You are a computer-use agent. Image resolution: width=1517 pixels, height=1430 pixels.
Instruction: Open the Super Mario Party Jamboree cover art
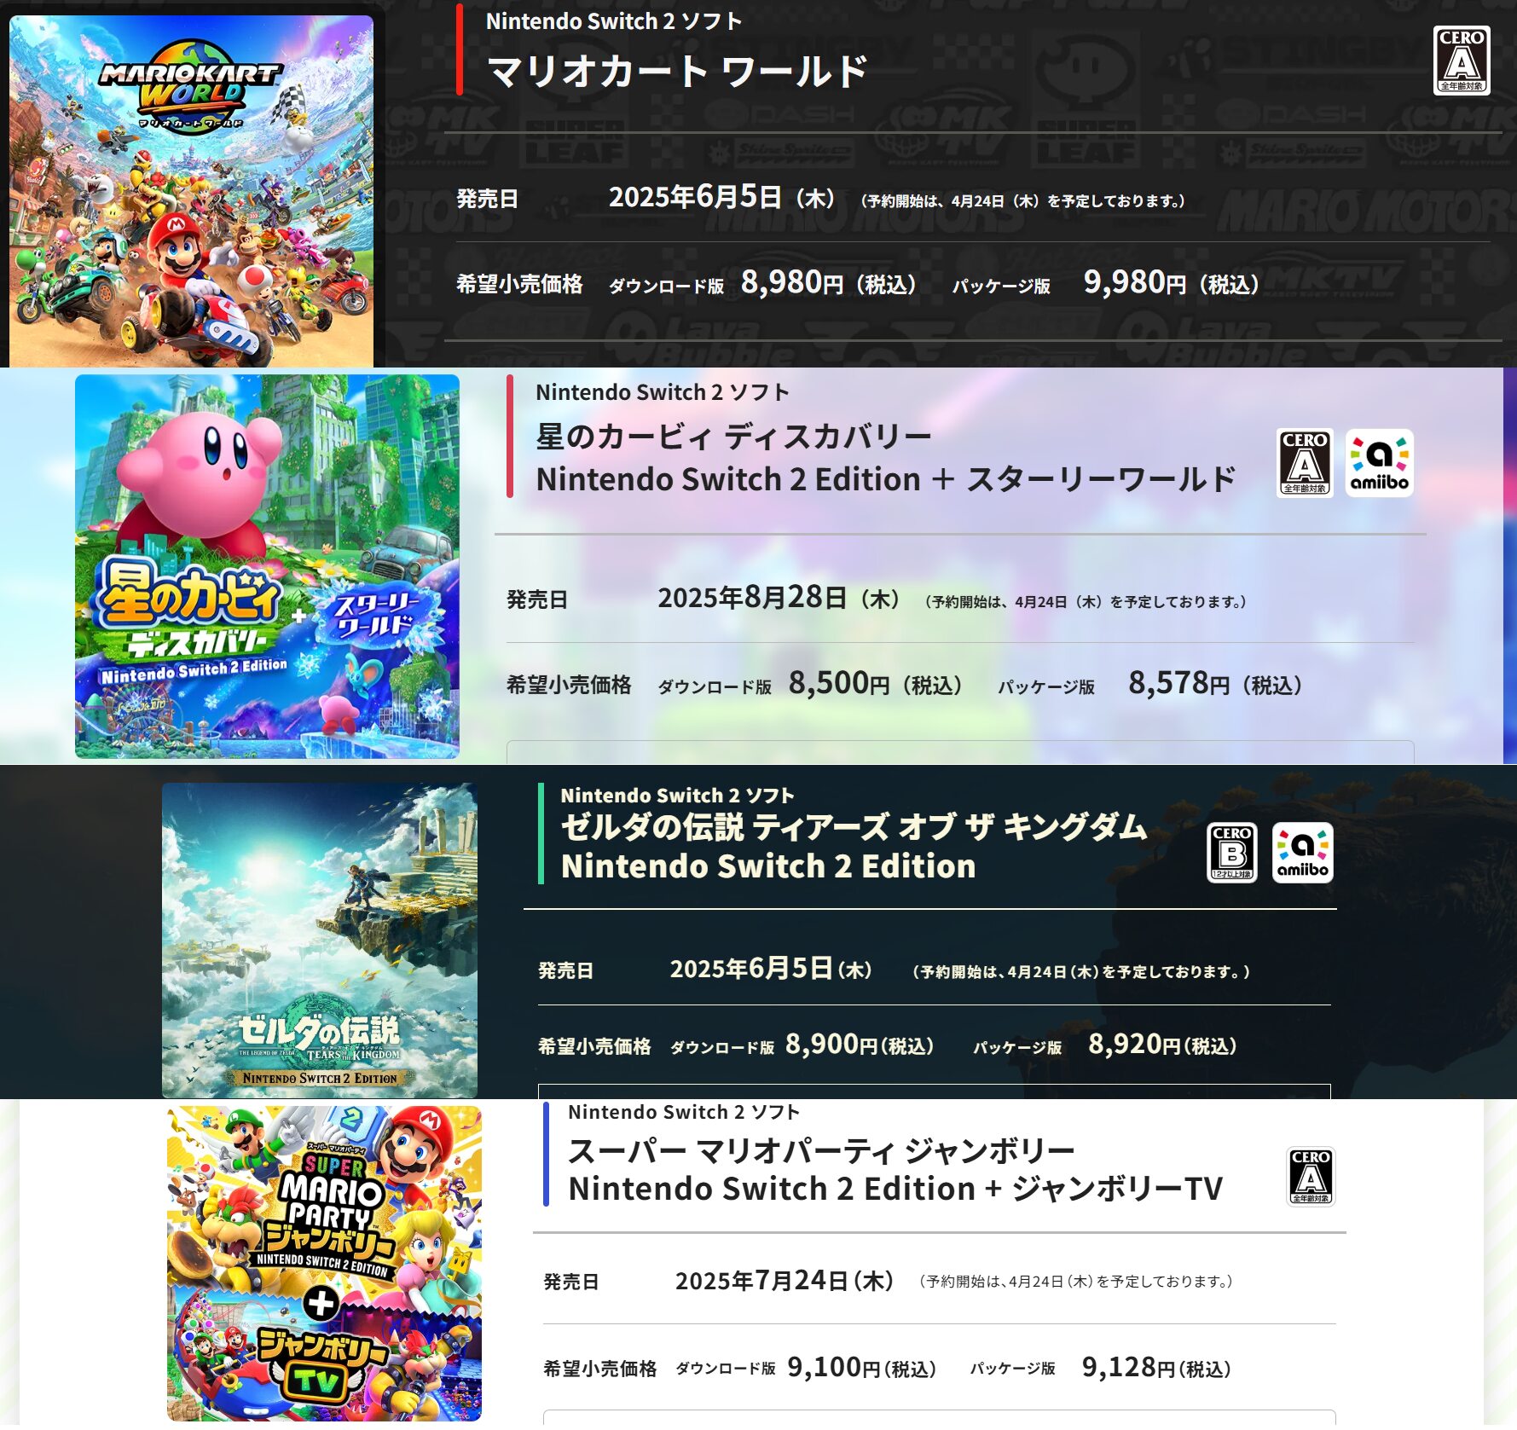coord(324,1263)
